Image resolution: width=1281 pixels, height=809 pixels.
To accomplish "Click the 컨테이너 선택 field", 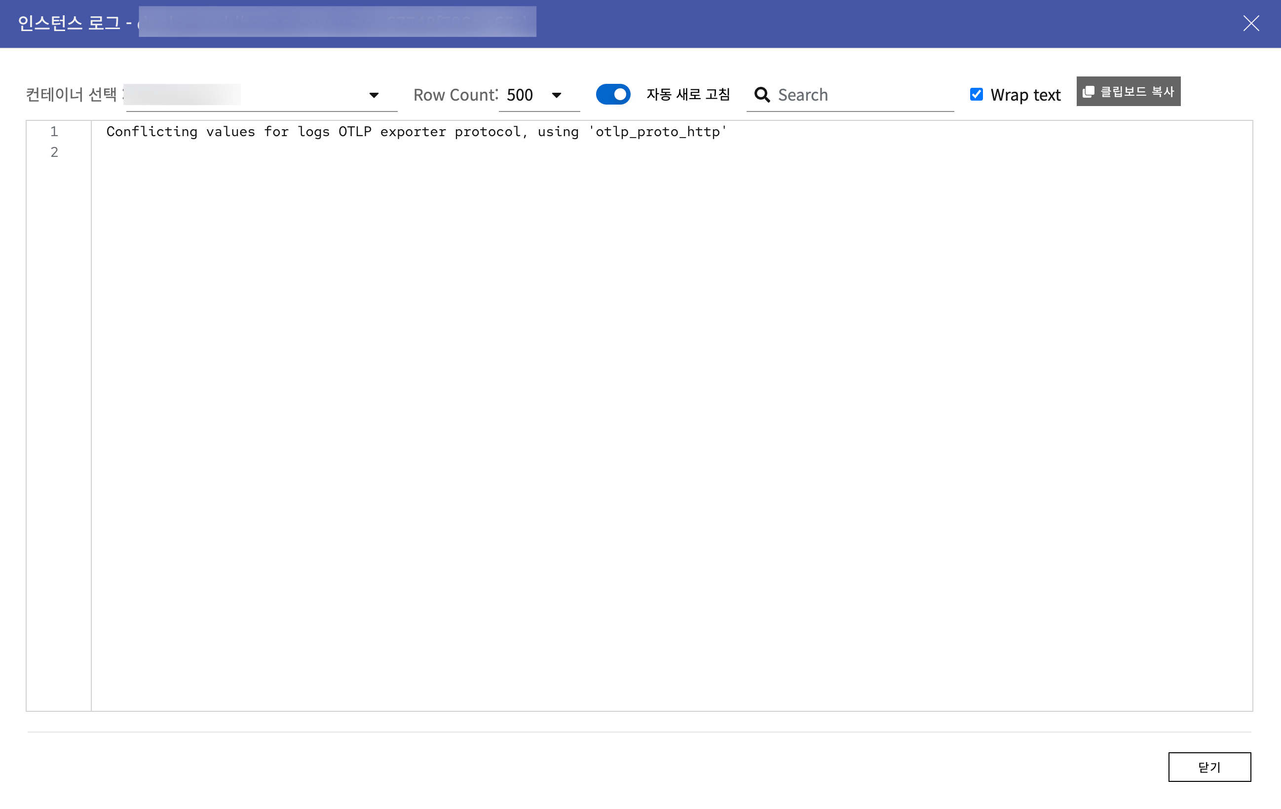I will coord(245,95).
